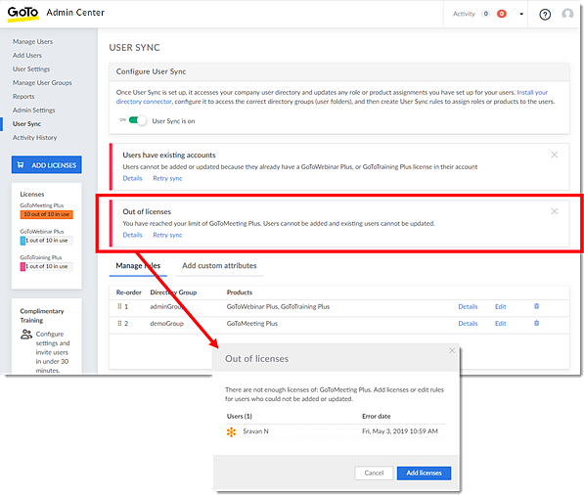The height and width of the screenshot is (495, 584).
Task: Click the ADD LICENSES cart button
Action: pos(47,164)
